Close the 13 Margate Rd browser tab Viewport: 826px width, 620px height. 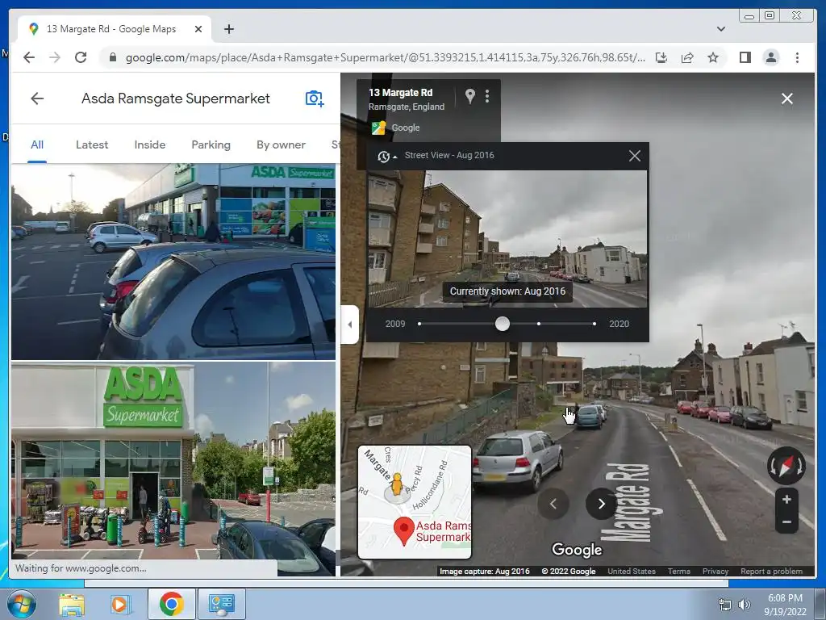tap(198, 29)
